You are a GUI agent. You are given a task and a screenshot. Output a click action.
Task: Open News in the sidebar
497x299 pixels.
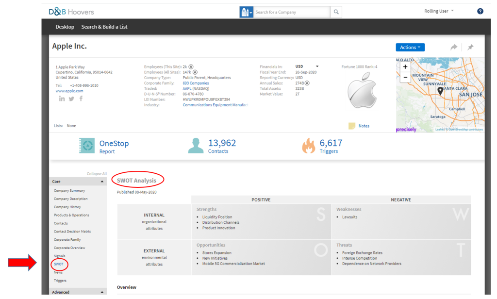(x=58, y=272)
